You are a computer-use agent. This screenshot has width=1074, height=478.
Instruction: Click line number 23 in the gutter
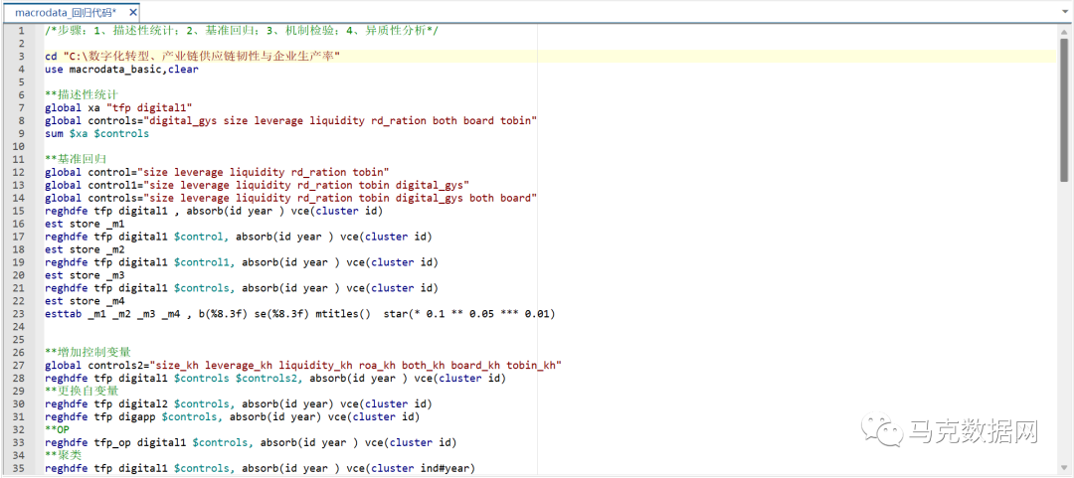coord(19,314)
